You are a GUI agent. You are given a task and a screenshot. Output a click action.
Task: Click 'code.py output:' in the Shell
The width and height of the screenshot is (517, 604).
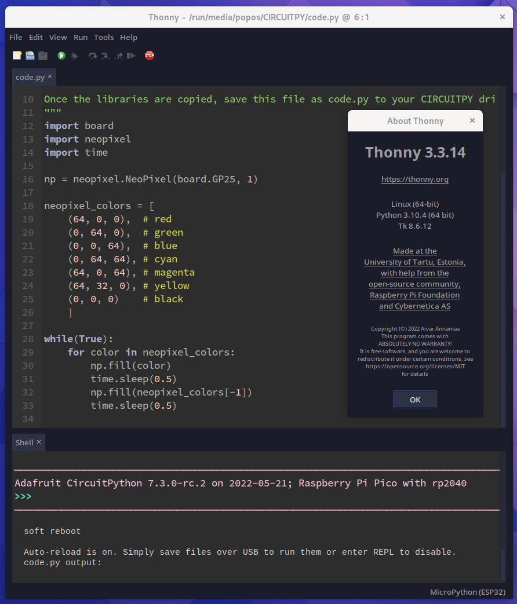point(63,562)
